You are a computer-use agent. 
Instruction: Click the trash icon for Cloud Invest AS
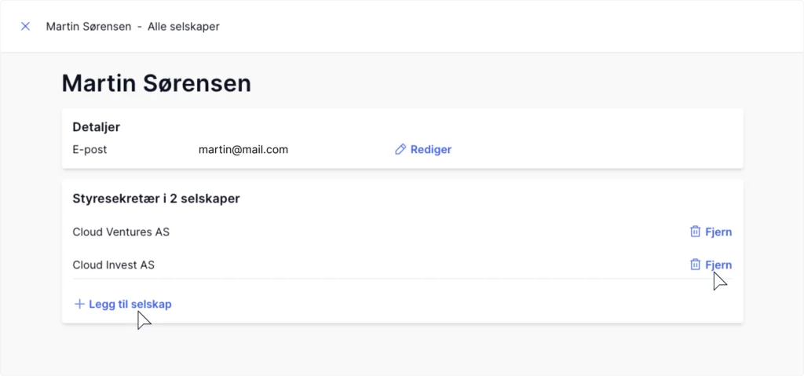point(695,265)
